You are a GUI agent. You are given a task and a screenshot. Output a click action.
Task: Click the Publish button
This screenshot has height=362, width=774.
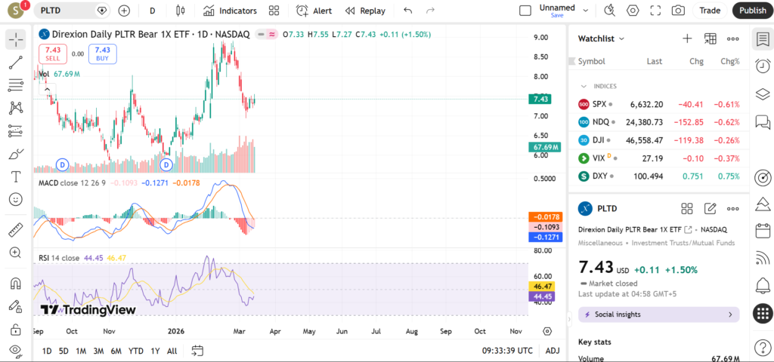point(752,11)
